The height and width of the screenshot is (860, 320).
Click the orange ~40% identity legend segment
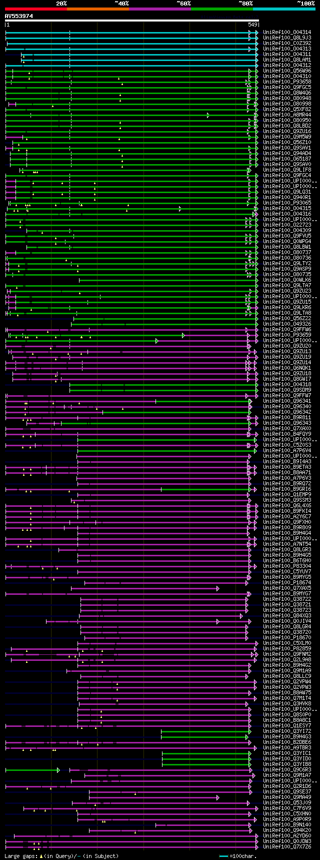[98, 9]
